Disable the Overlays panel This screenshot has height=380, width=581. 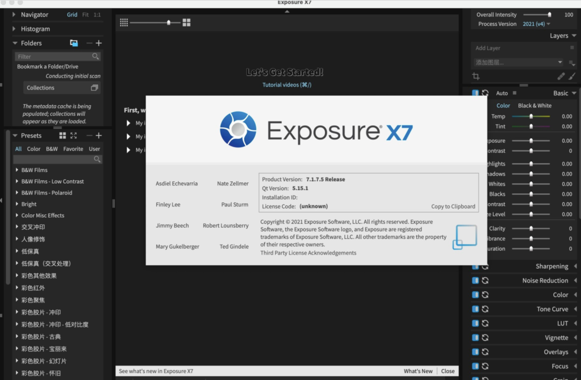[x=475, y=352]
